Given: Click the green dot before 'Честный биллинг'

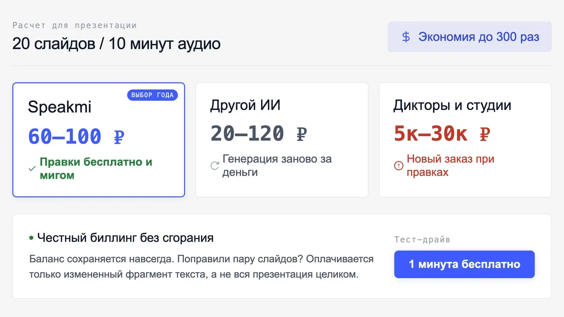Looking at the screenshot, I should pos(31,238).
